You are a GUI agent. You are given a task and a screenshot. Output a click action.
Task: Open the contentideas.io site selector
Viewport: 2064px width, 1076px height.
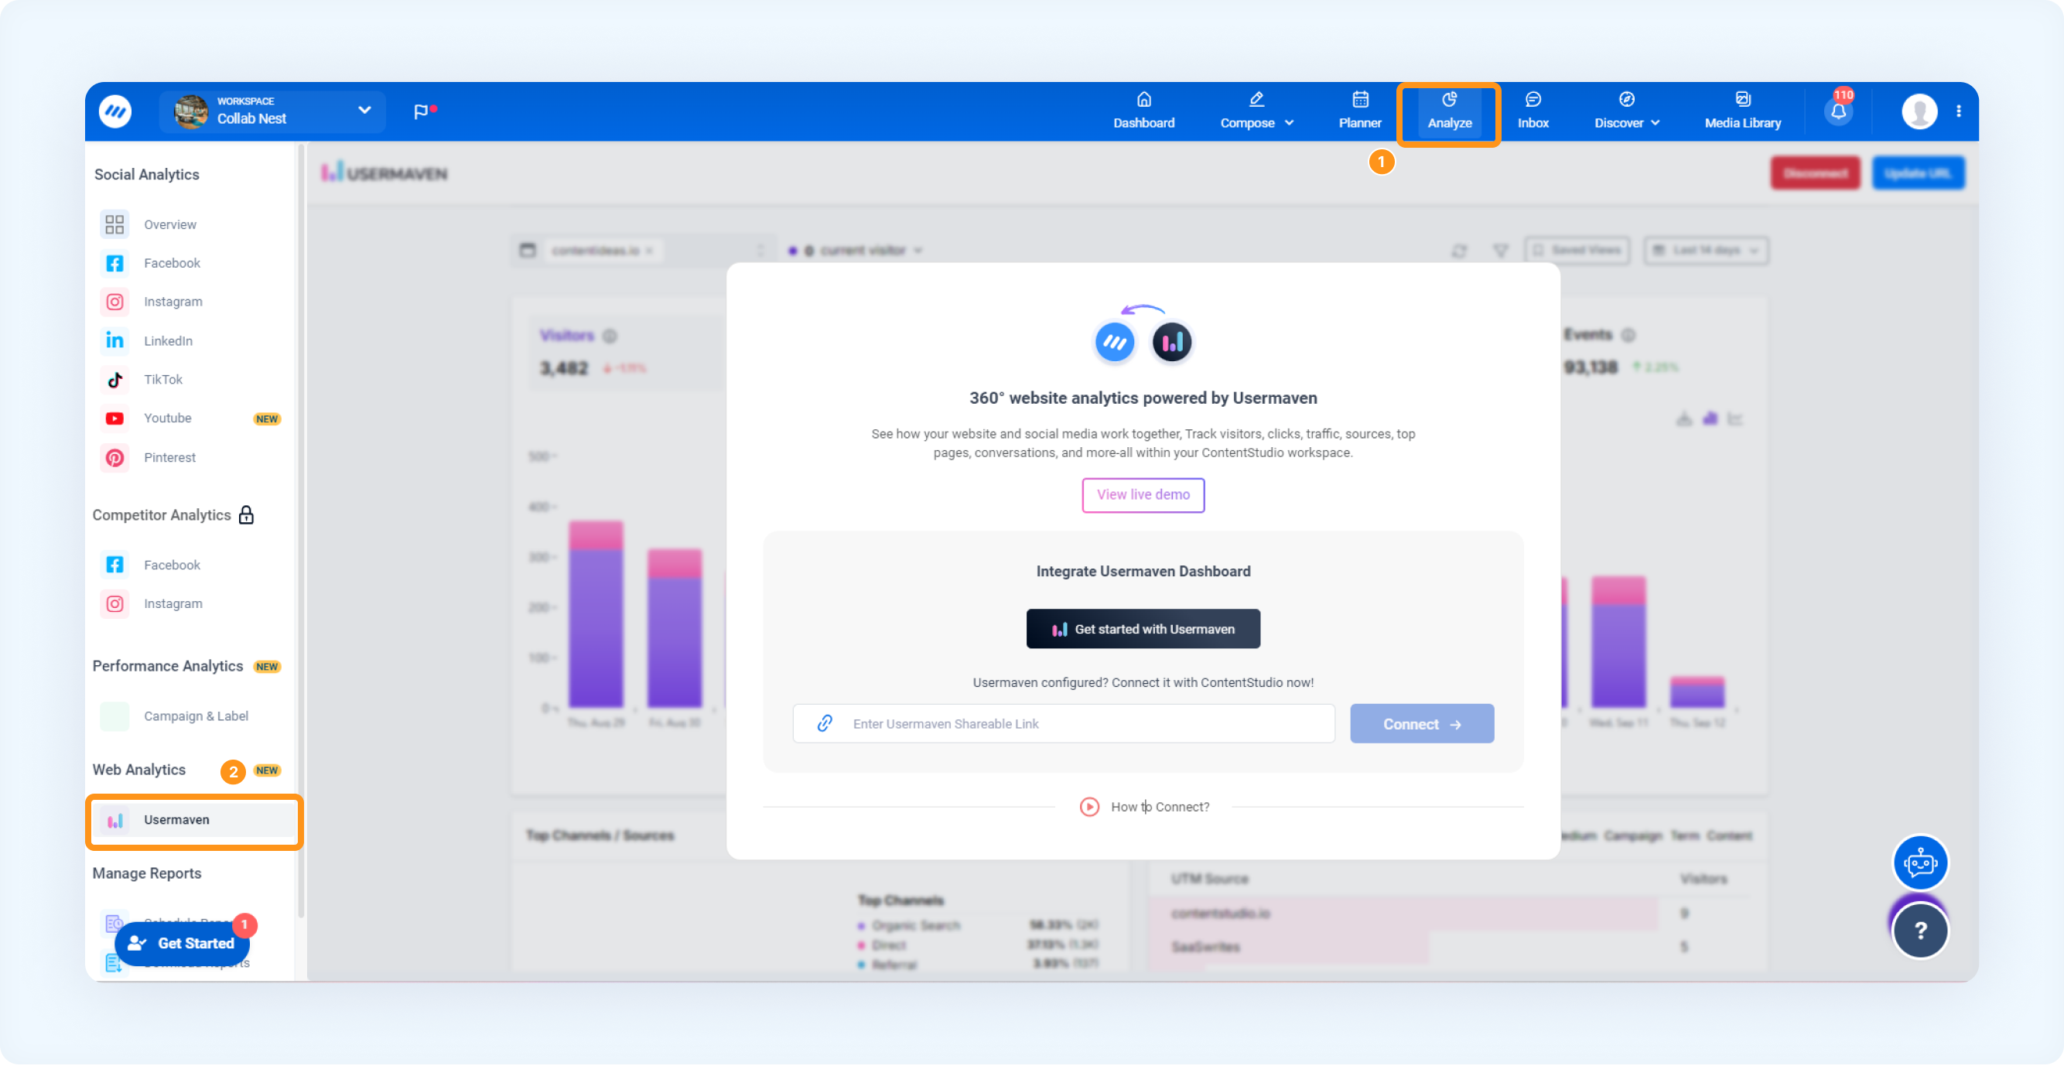point(644,251)
